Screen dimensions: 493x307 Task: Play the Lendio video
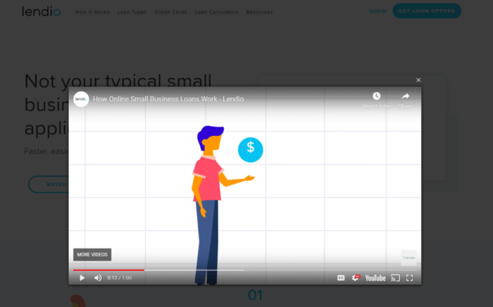(x=82, y=277)
